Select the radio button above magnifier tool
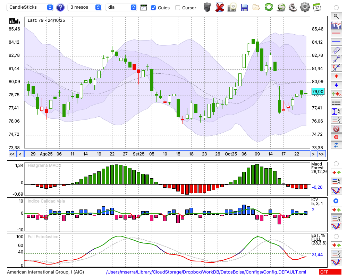Screen dimensions: 347x277 336,8
